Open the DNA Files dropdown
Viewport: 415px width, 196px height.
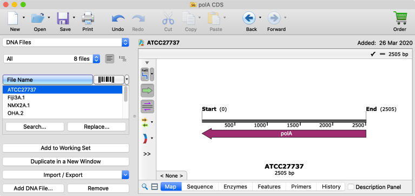pyautogui.click(x=66, y=42)
